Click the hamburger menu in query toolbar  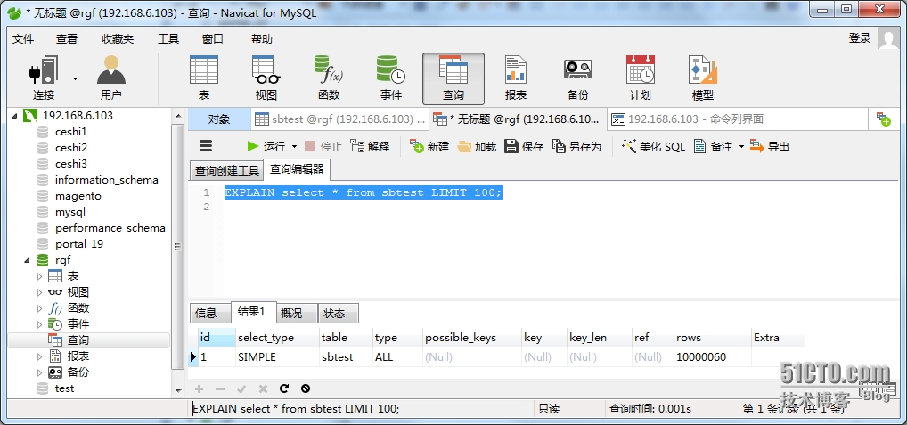coord(206,146)
